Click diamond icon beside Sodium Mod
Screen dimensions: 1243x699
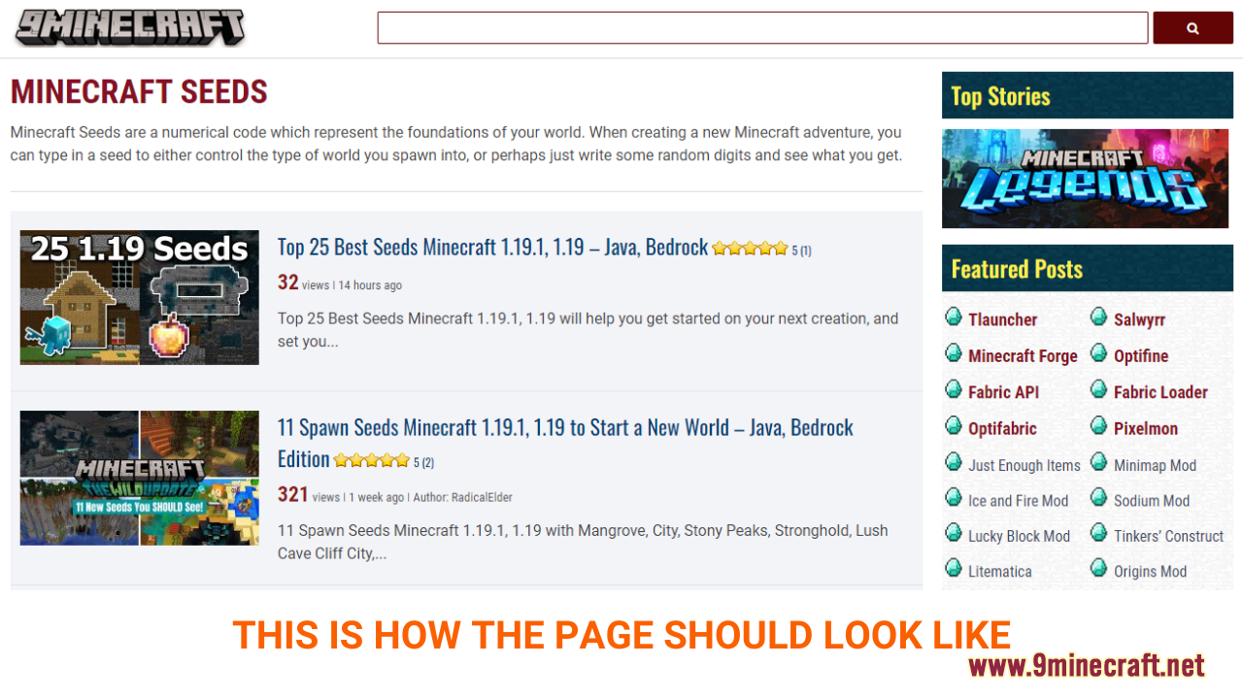point(1098,498)
